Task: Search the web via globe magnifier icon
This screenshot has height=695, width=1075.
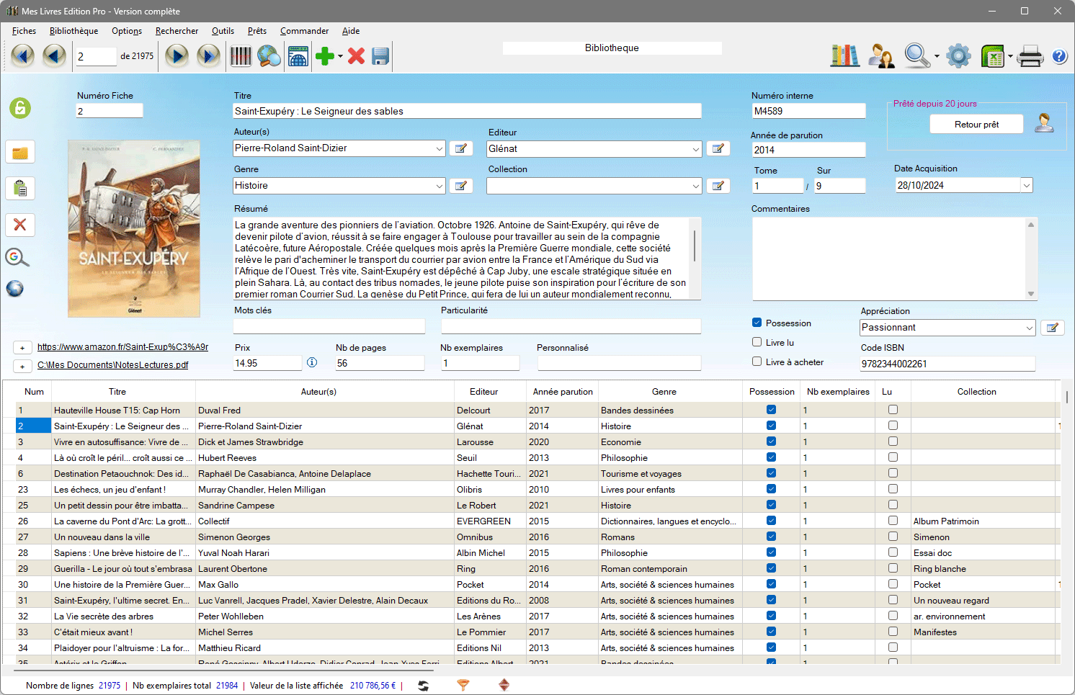Action: tap(269, 55)
